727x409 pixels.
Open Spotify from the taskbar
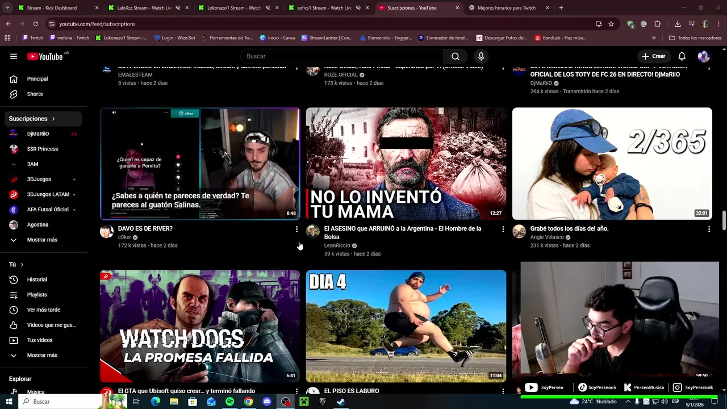[229, 402]
